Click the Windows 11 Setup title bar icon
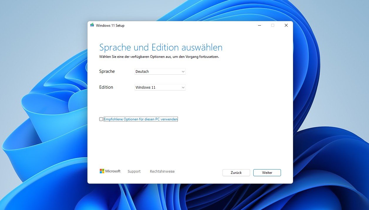The height and width of the screenshot is (210, 369). click(92, 25)
